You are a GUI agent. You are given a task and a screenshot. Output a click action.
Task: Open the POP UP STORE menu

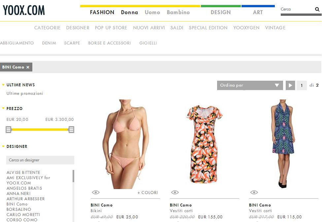(111, 28)
